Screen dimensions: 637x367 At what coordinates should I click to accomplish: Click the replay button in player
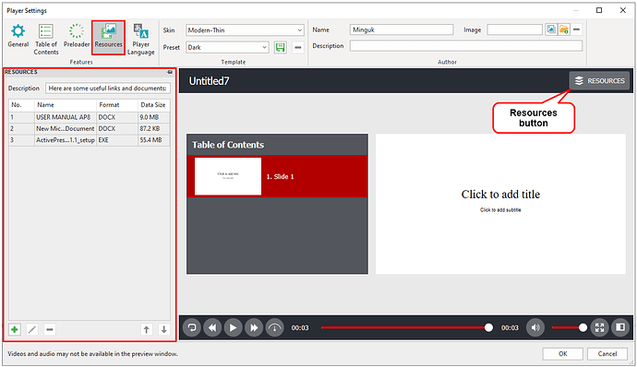pyautogui.click(x=192, y=327)
